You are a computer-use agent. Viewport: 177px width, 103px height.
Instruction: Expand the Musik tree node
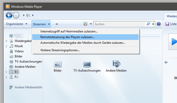(x=6, y=46)
